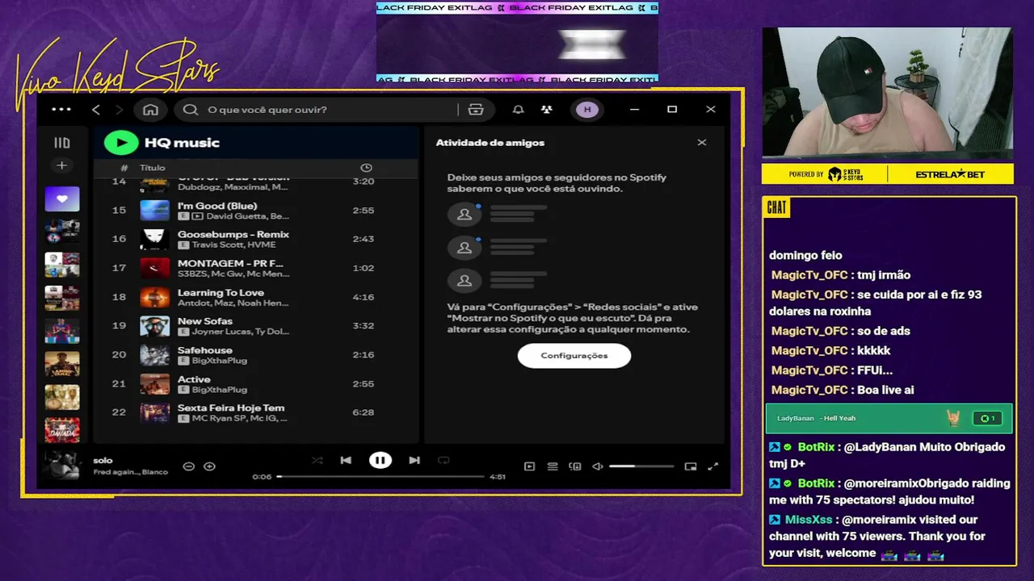Open now playing song title 'solo'
The height and width of the screenshot is (581, 1034).
coord(103,461)
